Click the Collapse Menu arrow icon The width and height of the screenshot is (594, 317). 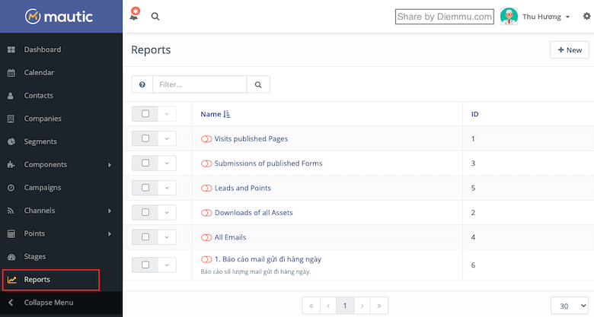click(x=11, y=303)
